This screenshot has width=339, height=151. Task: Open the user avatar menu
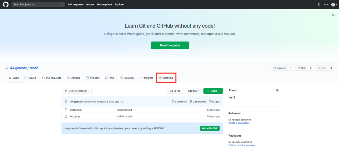click(334, 5)
